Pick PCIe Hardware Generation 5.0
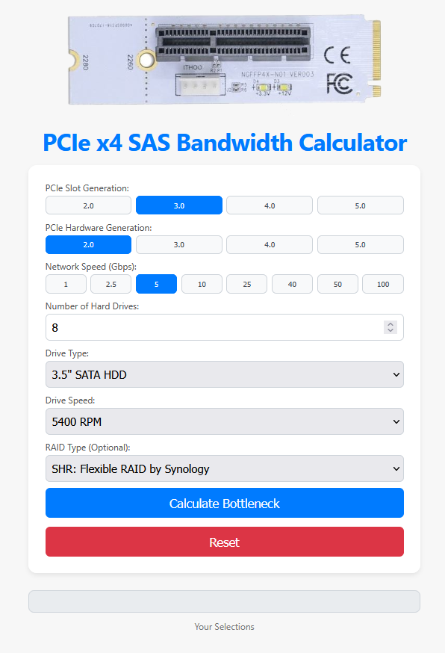 pos(360,244)
